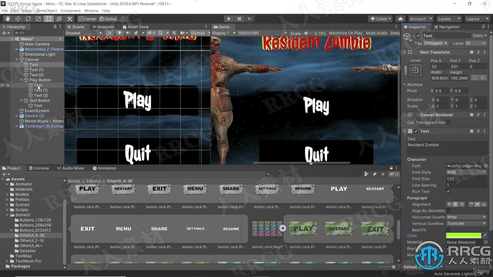The image size is (493, 277).
Task: Open the Collab button
Action: tap(380, 18)
